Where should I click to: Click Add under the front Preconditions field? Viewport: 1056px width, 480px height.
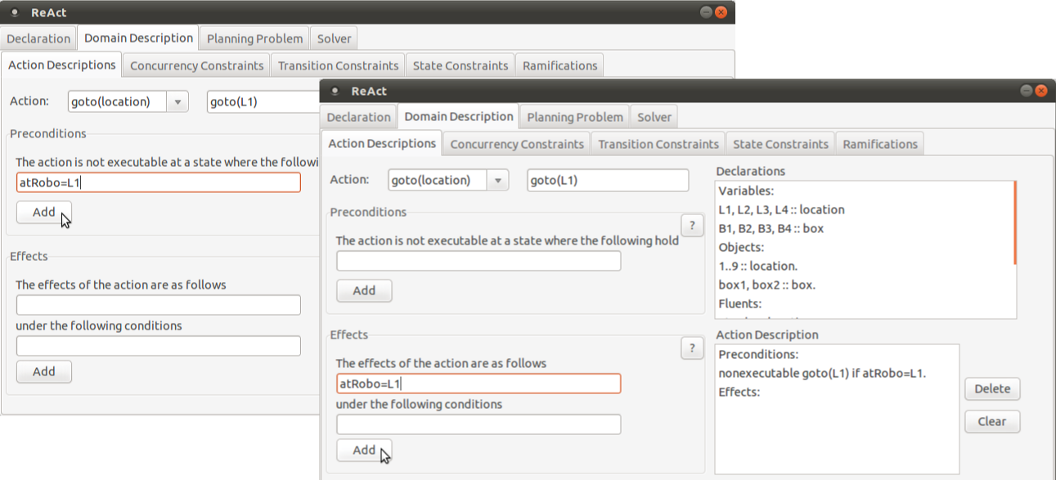(x=364, y=290)
